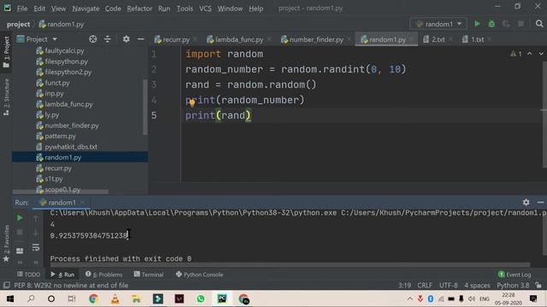Start debugging with the green bug icon
The image size is (547, 307).
492,24
